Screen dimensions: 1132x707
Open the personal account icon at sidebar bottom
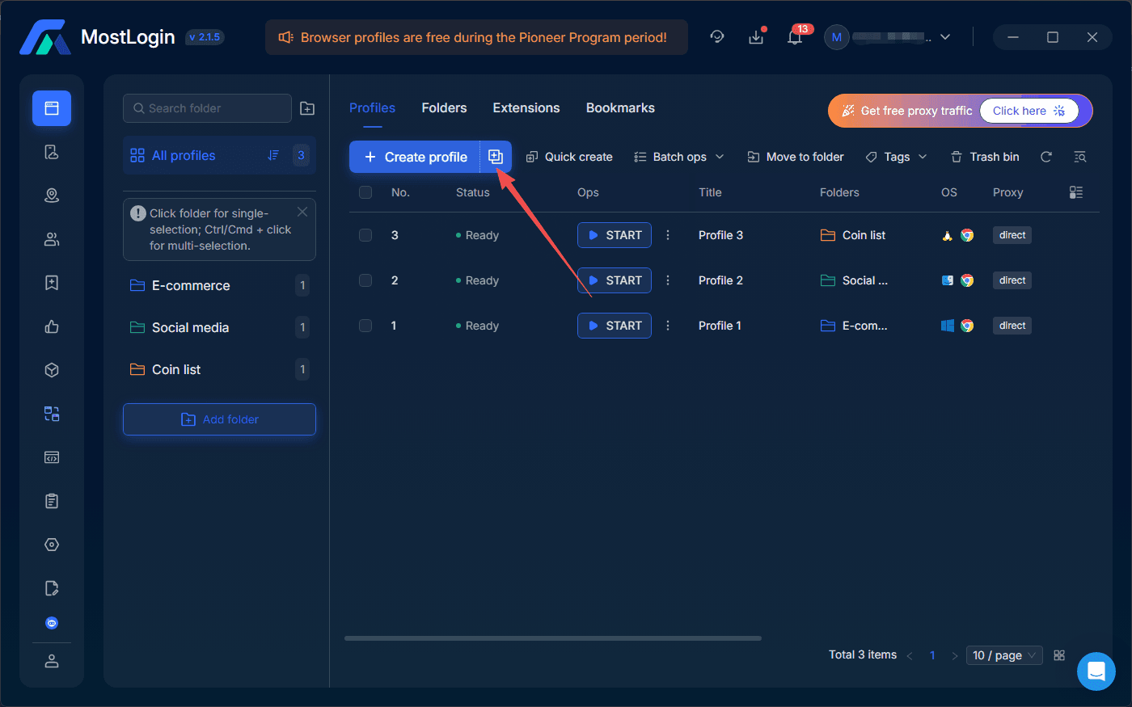[x=52, y=661]
